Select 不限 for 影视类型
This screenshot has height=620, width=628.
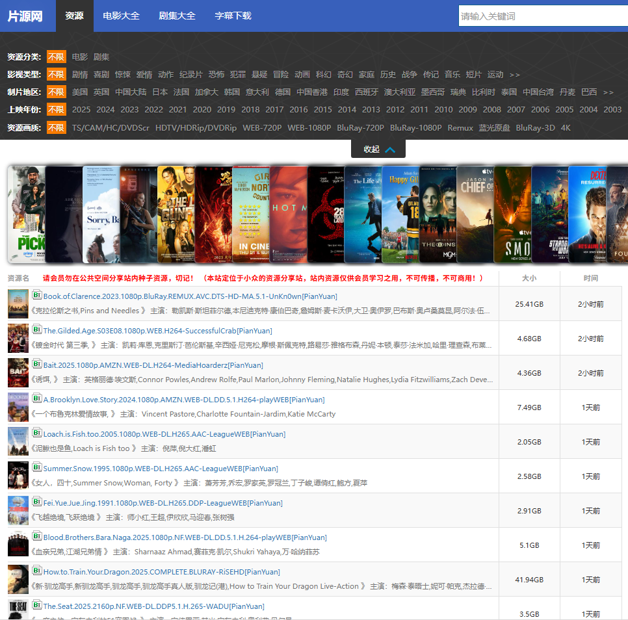click(57, 75)
